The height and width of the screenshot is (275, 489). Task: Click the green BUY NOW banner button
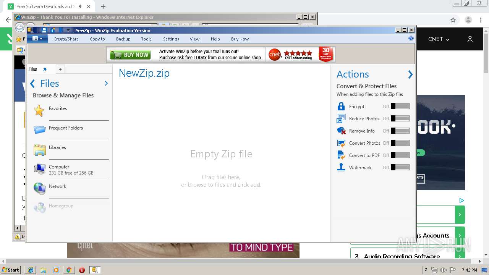(x=130, y=55)
